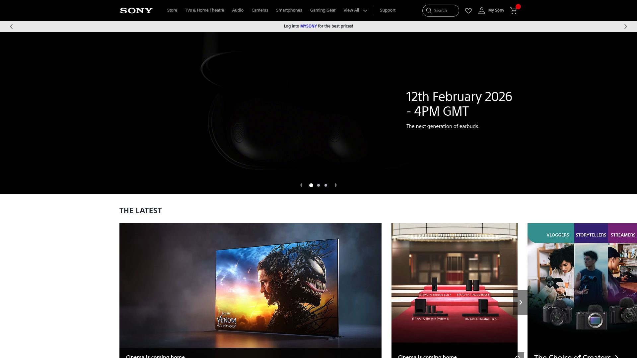Open the Gaming Gear menu

[x=323, y=10]
